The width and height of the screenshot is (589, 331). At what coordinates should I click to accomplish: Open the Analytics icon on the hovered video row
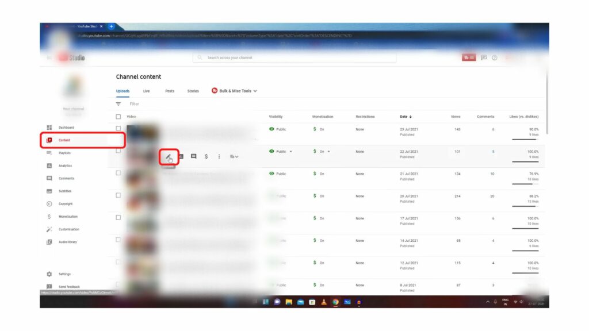tap(181, 156)
